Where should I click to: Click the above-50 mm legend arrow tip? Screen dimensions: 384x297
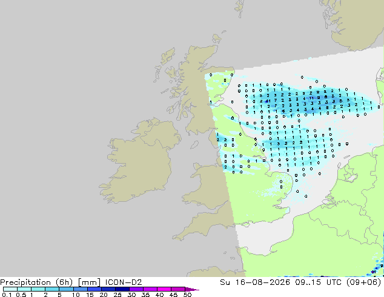tap(192, 289)
